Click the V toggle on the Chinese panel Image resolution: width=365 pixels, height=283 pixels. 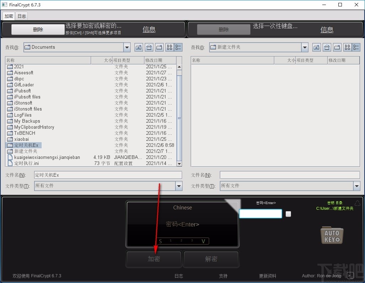point(203,241)
